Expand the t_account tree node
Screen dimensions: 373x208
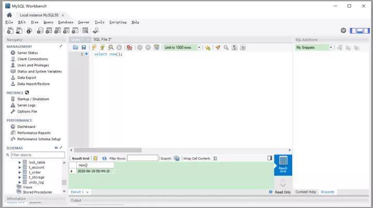click(x=20, y=167)
